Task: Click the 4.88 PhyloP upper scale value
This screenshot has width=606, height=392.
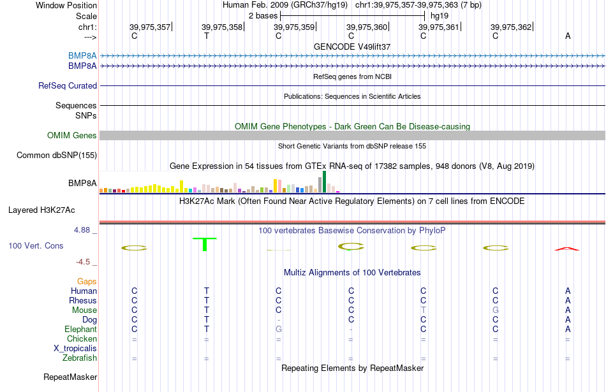Action: pyautogui.click(x=82, y=230)
